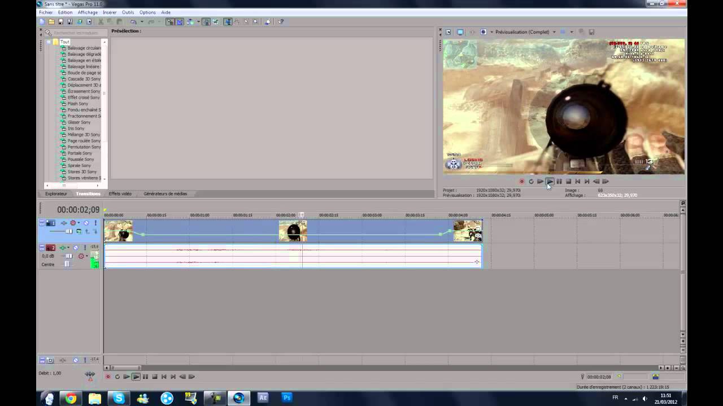The height and width of the screenshot is (406, 723).
Task: Open compositing mode on video track
Action: [x=79, y=231]
